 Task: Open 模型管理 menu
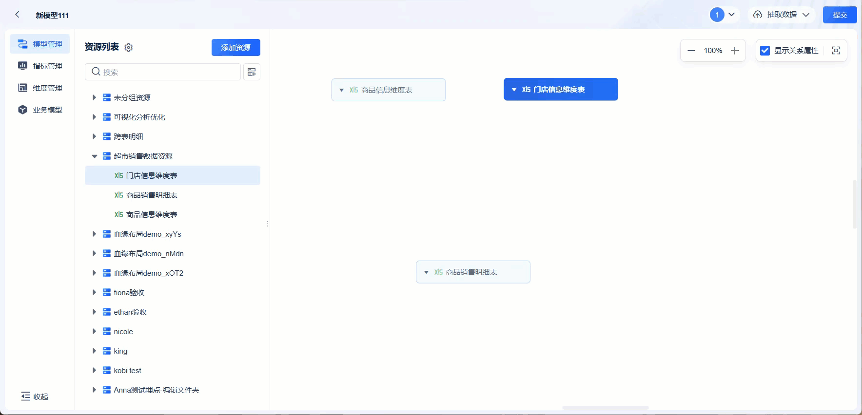click(x=39, y=44)
